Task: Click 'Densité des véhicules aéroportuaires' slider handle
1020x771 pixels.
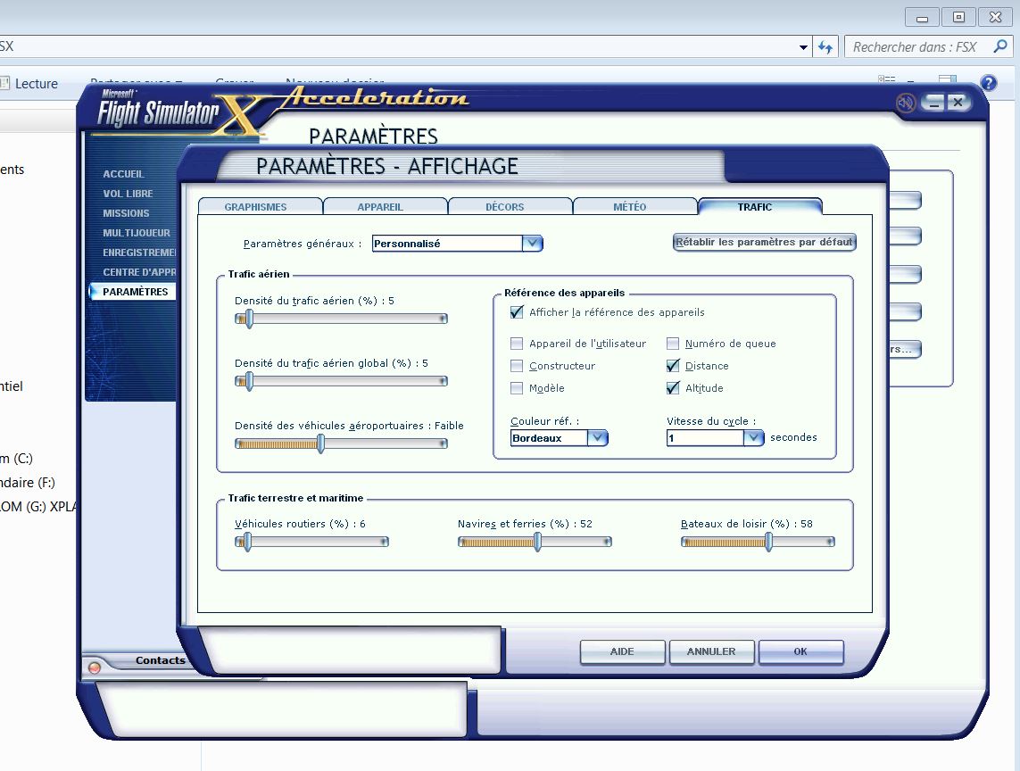Action: (320, 444)
